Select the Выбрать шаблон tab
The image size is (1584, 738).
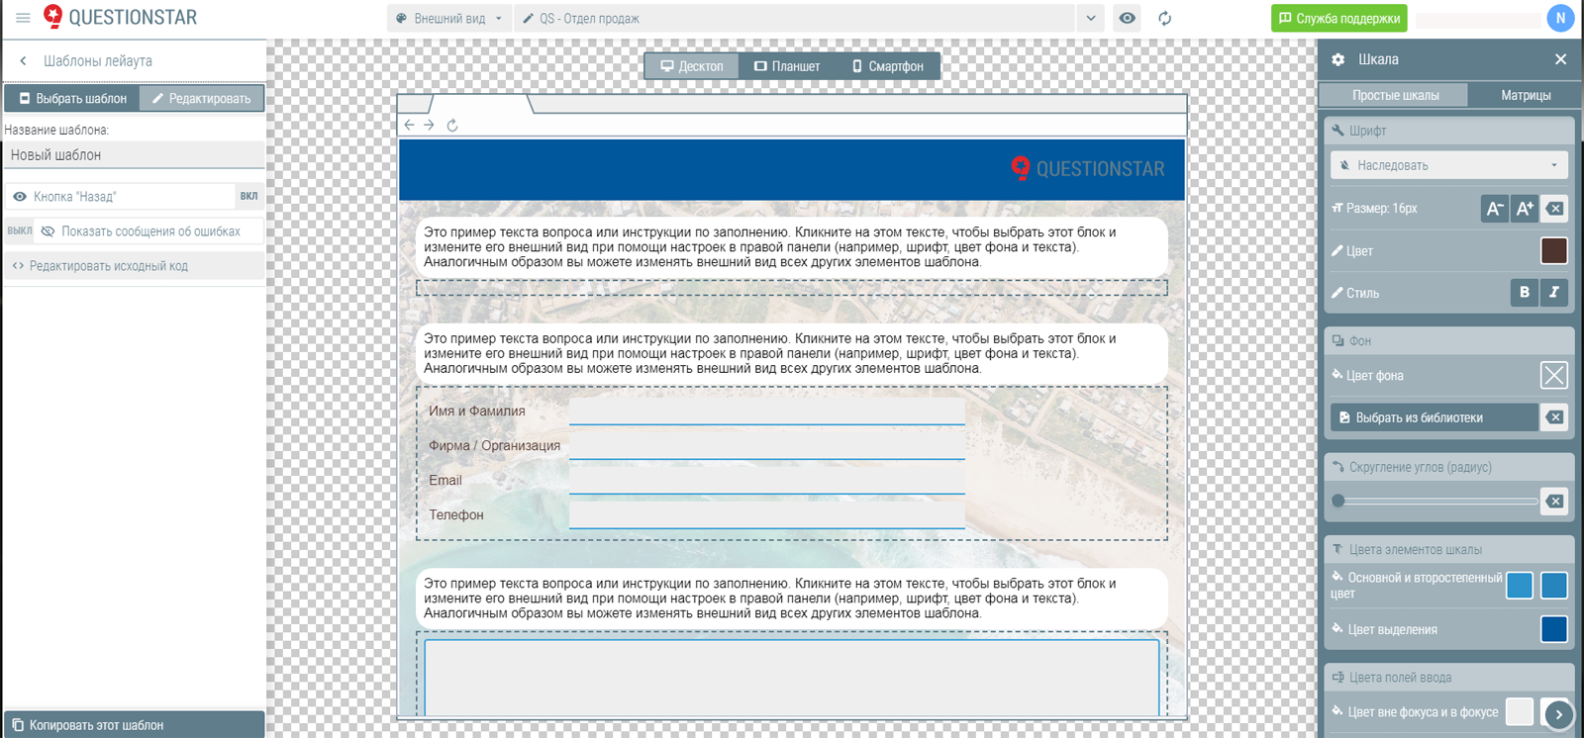pos(72,98)
